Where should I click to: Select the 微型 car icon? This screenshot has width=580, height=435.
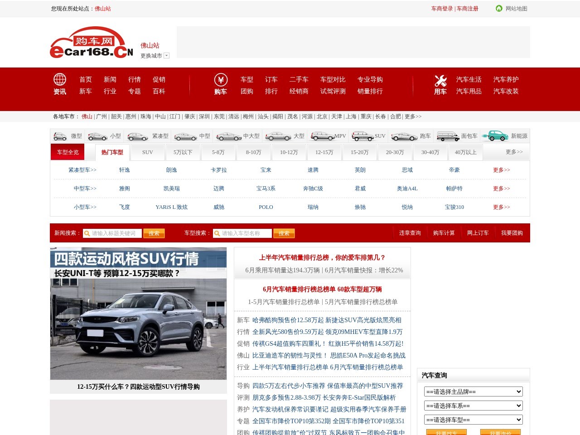coord(60,136)
